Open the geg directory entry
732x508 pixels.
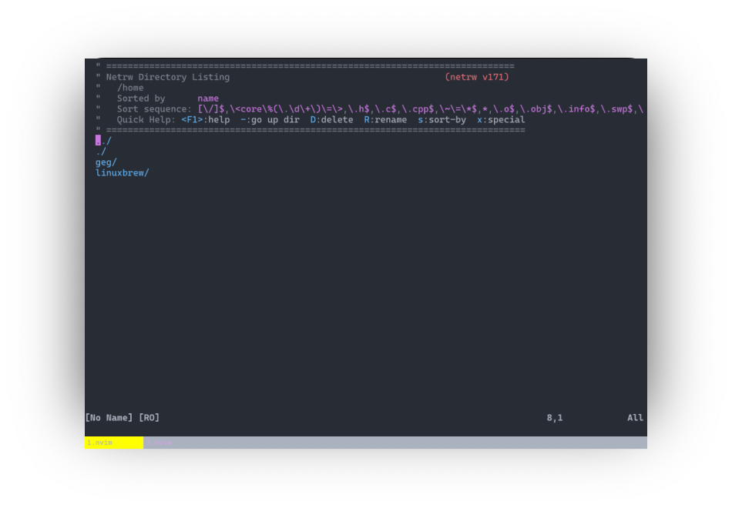tap(104, 162)
